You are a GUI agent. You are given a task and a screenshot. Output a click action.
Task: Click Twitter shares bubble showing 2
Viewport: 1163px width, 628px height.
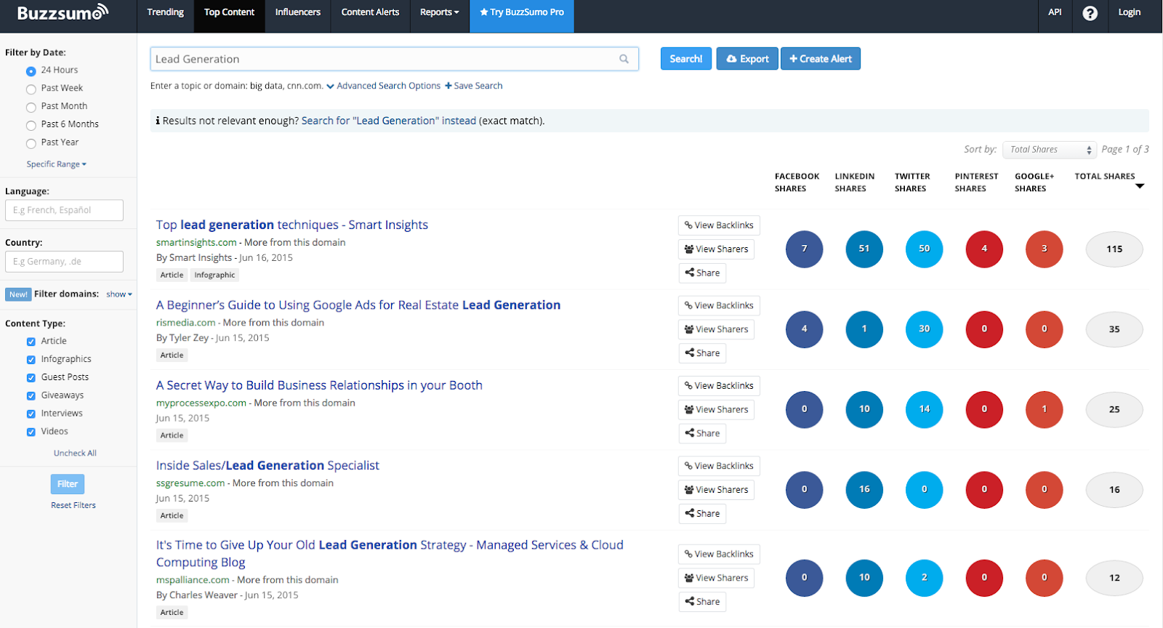pos(924,578)
